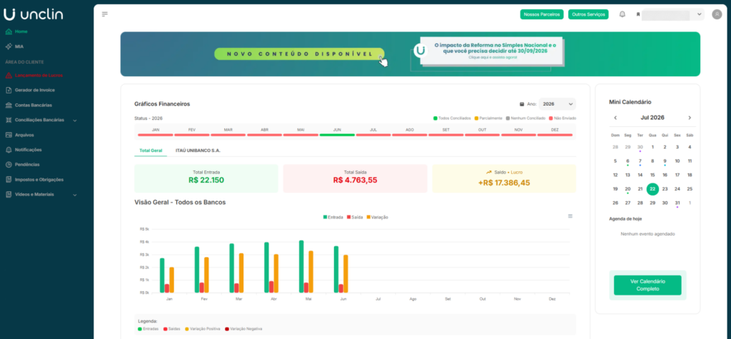Click Ver Calendário Completo button

[647, 285]
